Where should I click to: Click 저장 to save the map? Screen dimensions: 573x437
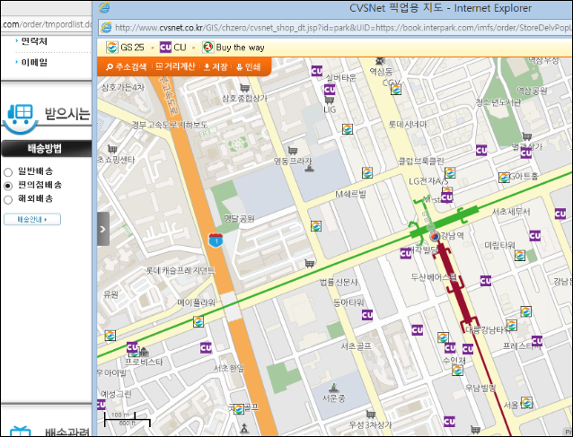point(216,66)
